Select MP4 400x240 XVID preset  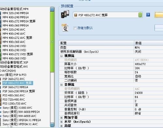tap(14, 50)
